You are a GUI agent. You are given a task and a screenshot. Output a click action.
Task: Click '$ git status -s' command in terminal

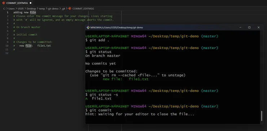point(102,95)
